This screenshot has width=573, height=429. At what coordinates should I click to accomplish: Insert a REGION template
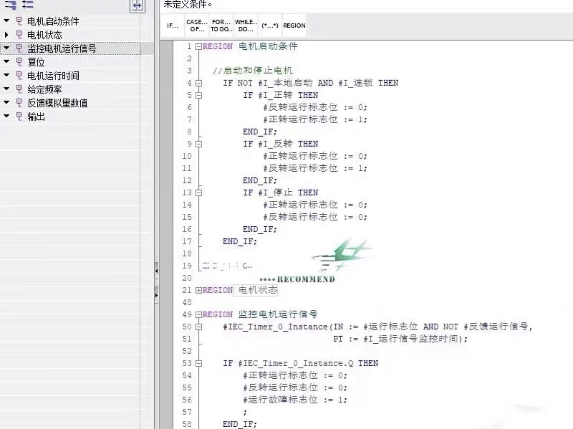pyautogui.click(x=294, y=25)
